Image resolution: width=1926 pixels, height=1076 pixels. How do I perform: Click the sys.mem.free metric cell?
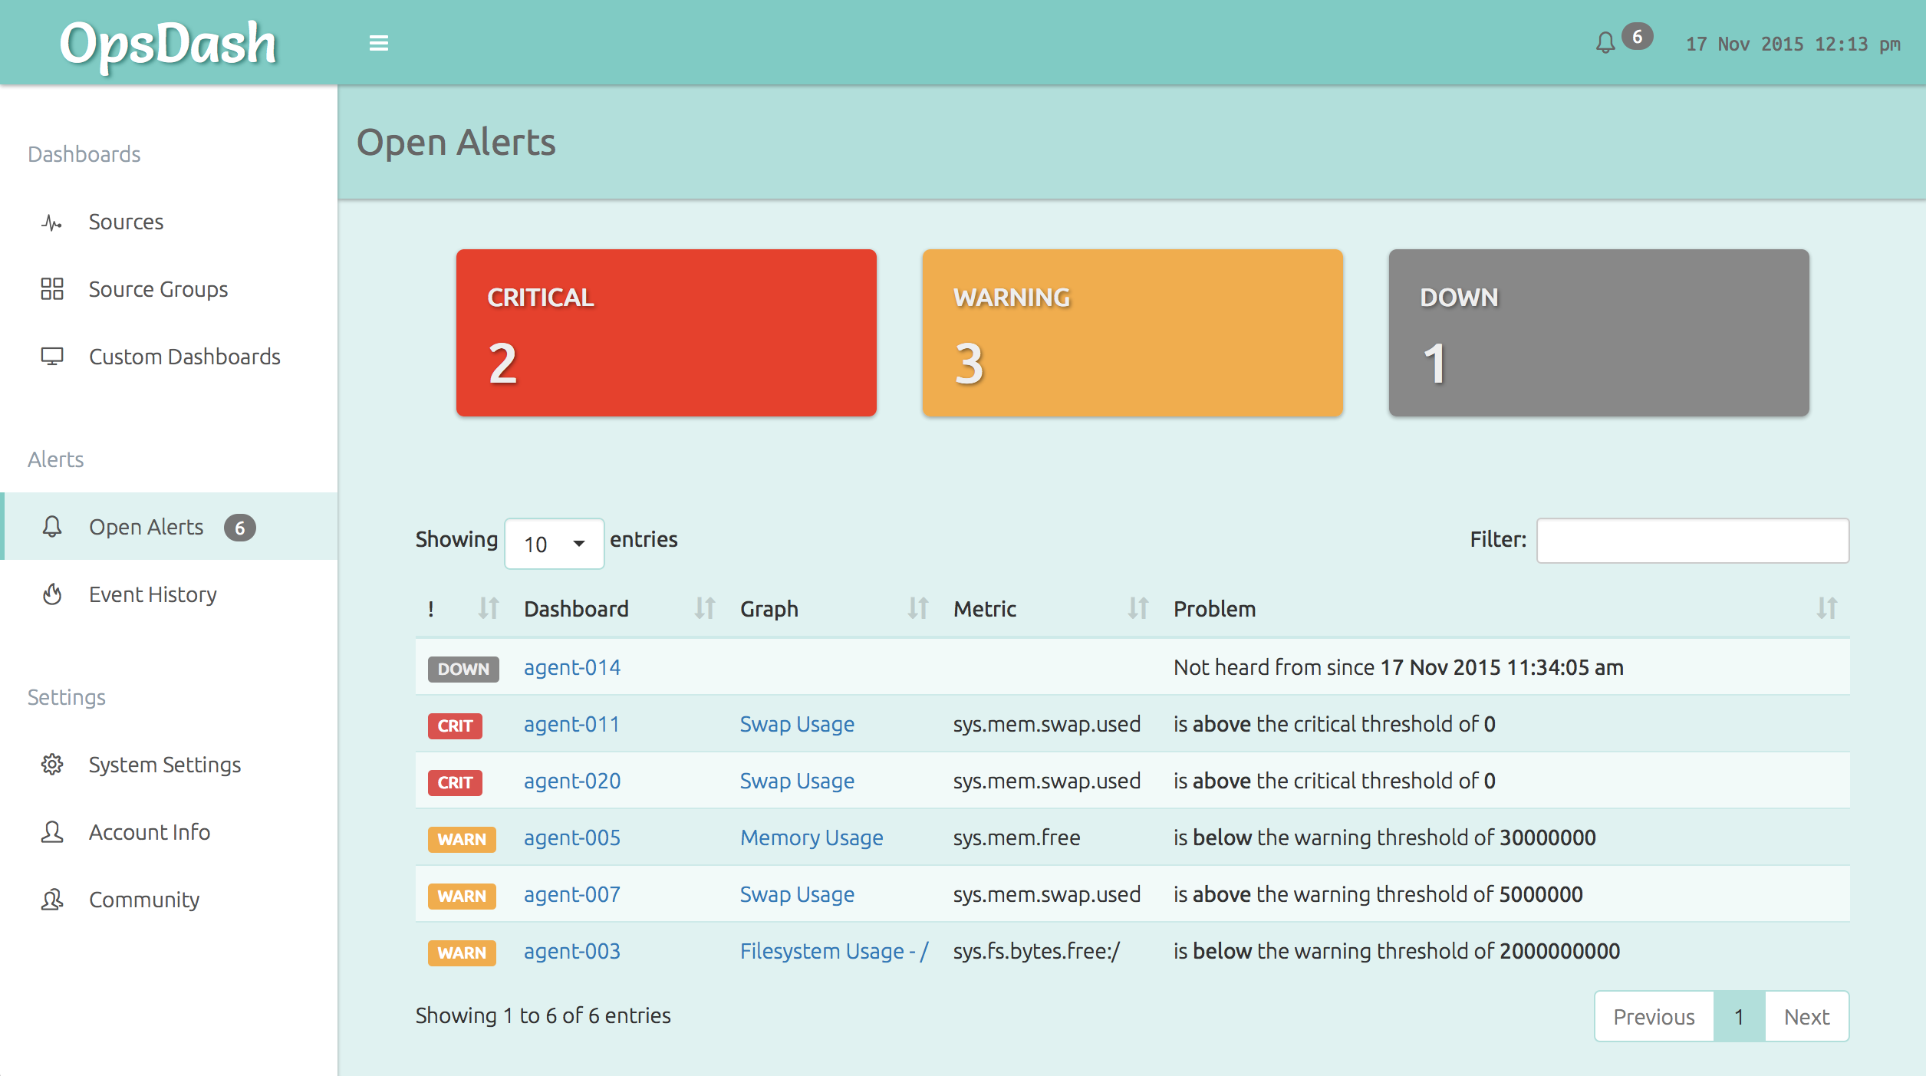pyautogui.click(x=1016, y=838)
